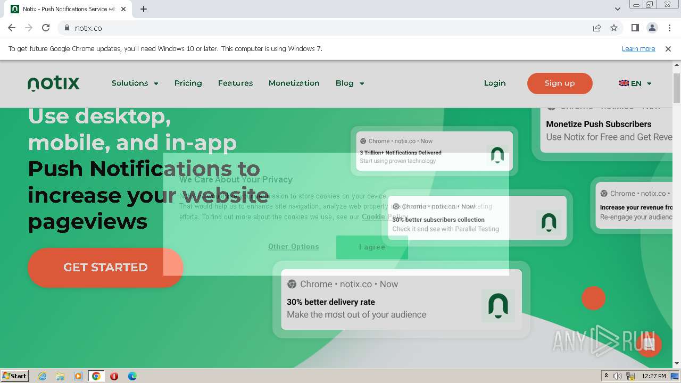Click the notix logo
681x383 pixels.
click(x=53, y=84)
